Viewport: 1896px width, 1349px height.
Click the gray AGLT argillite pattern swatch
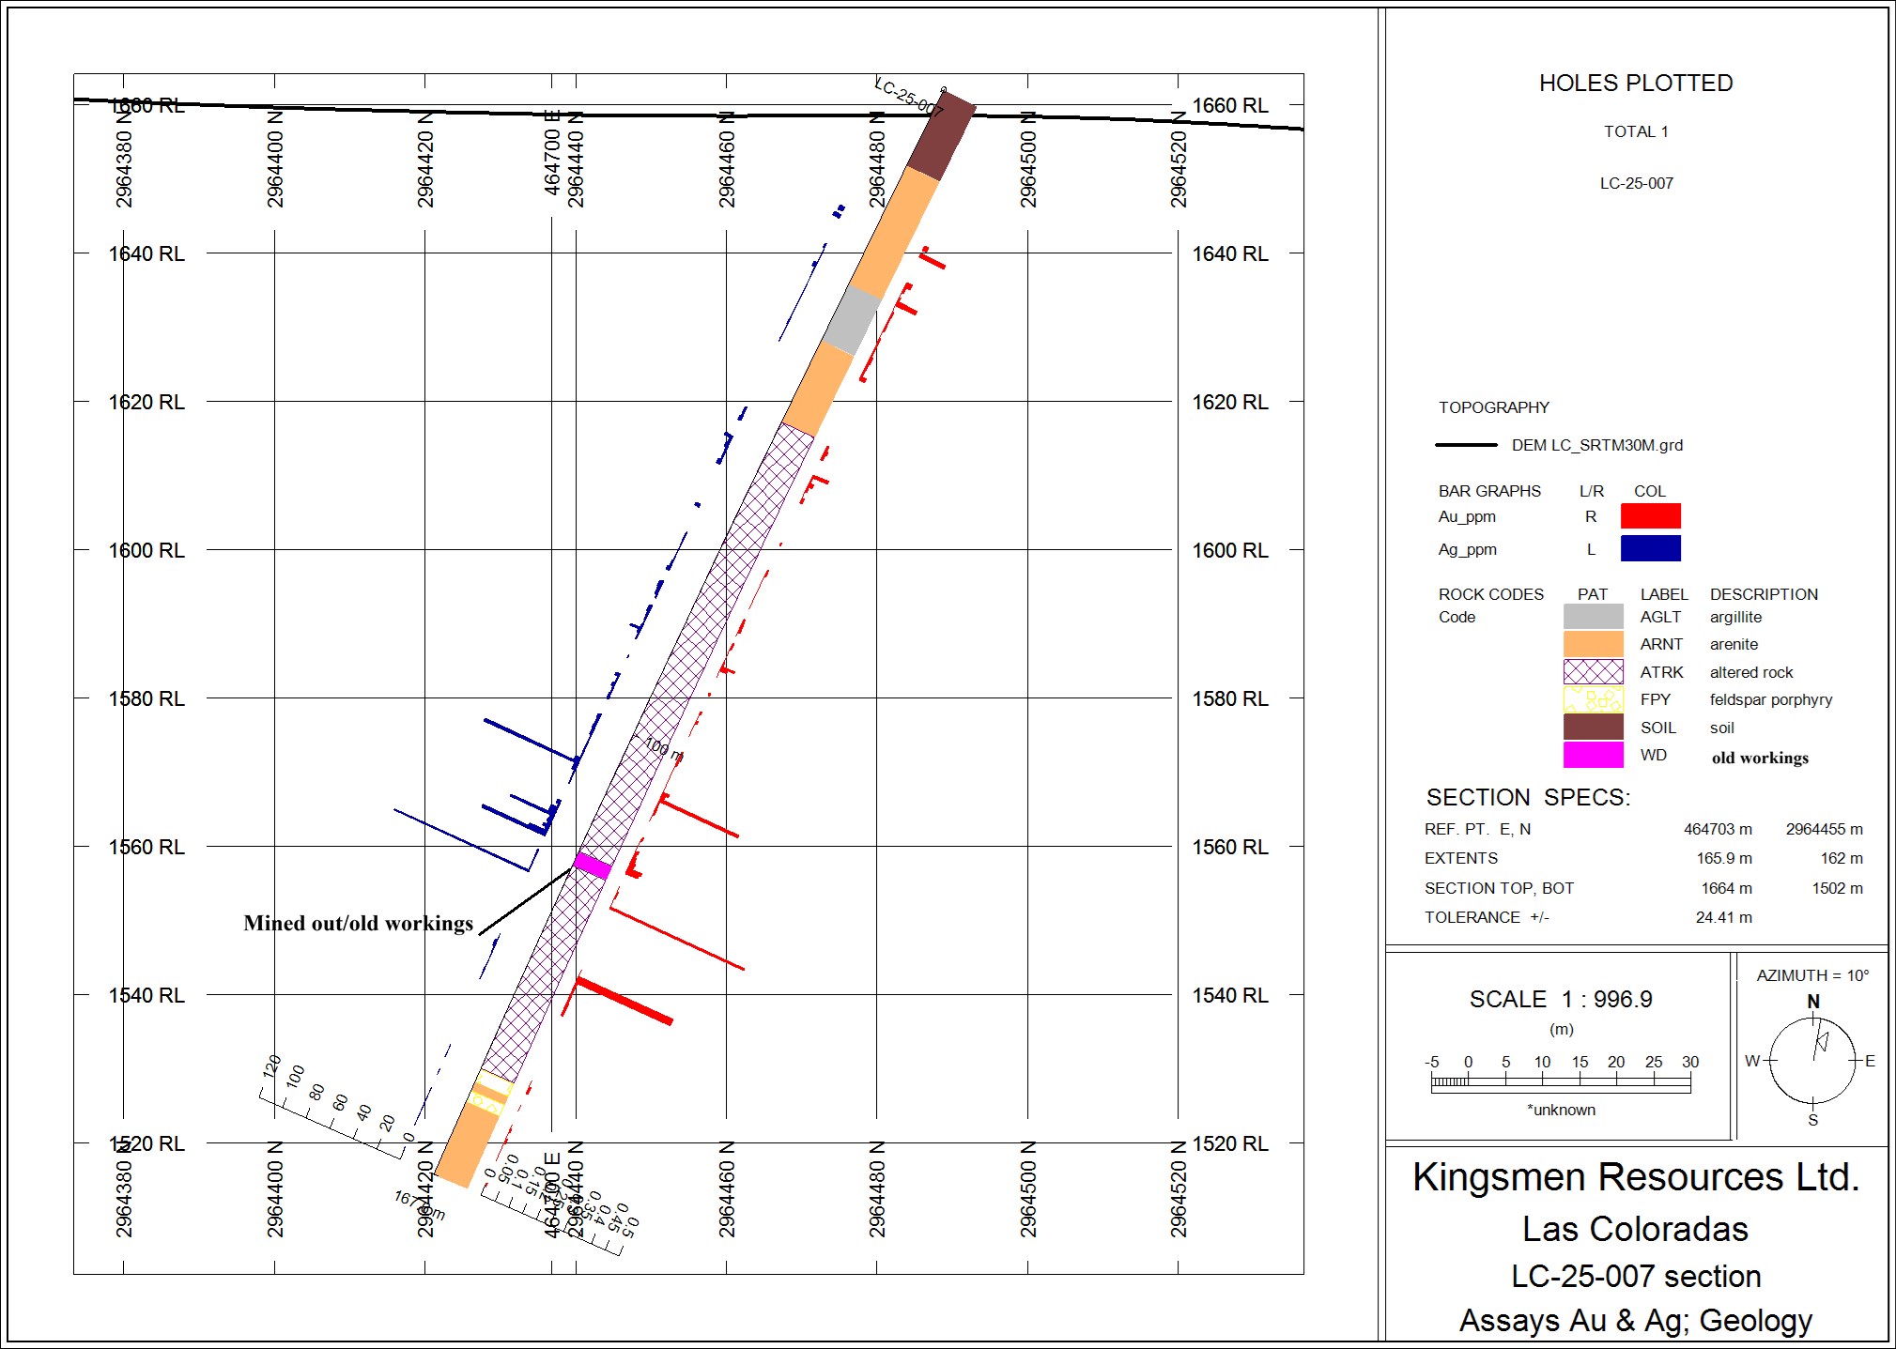tap(1593, 617)
